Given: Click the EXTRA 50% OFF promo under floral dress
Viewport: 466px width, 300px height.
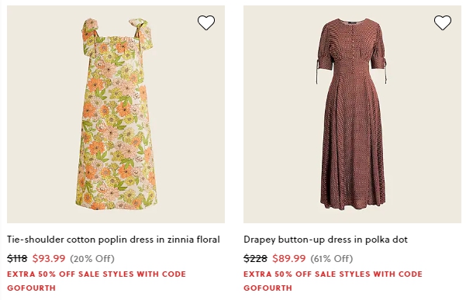Looking at the screenshot, I should click(x=97, y=274).
